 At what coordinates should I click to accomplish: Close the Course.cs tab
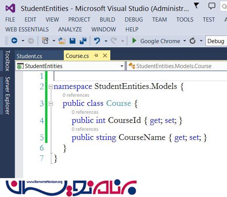point(105,56)
